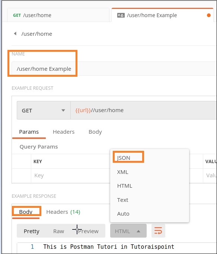Collapse the HTML format dropdown
217x254 pixels.
[128, 231]
